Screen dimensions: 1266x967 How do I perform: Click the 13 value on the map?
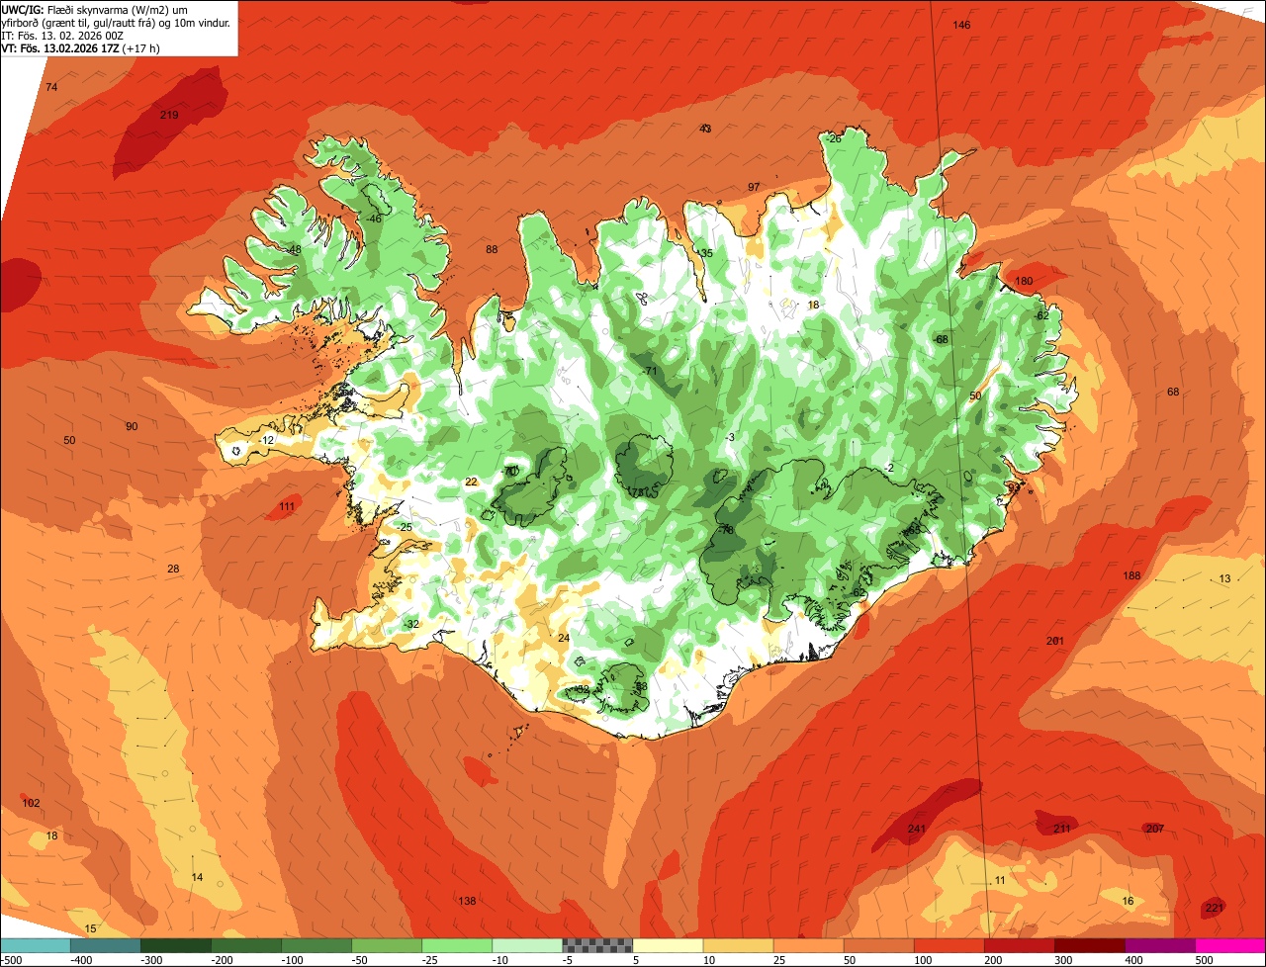pyautogui.click(x=1225, y=578)
